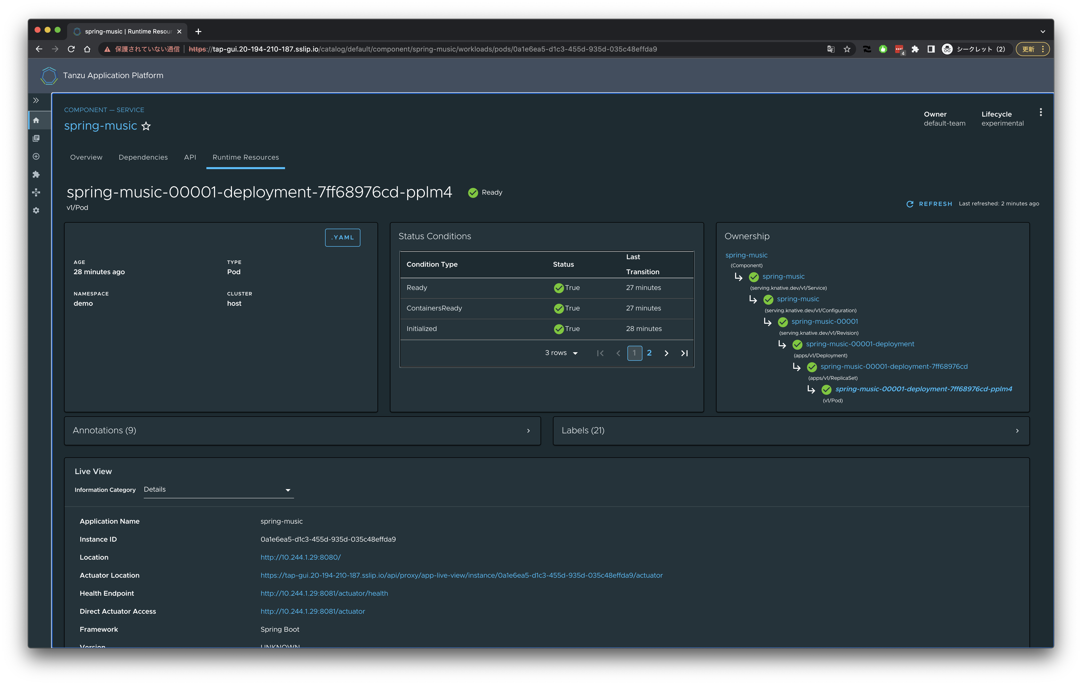
Task: Open the browser tab search chevron
Action: click(x=1043, y=32)
